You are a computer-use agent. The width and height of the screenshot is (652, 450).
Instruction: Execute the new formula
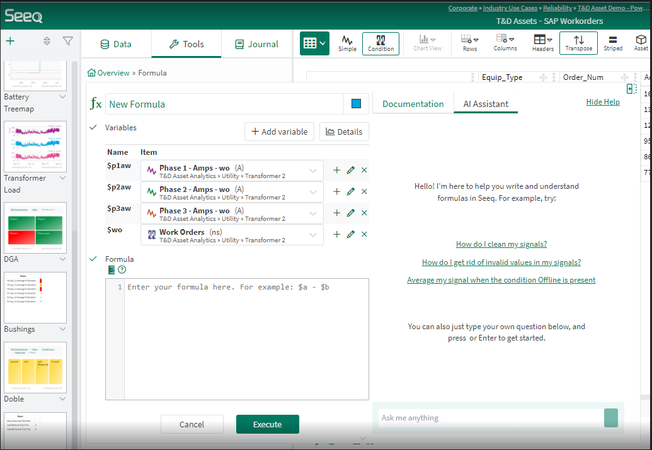coord(267,424)
